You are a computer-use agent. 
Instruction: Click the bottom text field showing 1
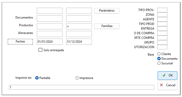(82, 87)
